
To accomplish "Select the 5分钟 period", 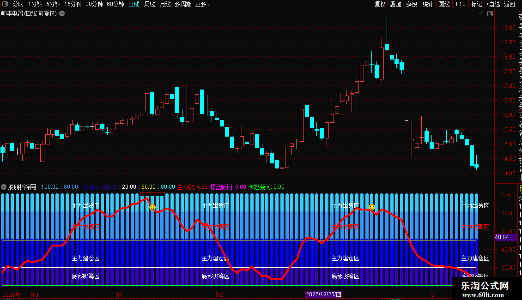I will click(x=53, y=4).
